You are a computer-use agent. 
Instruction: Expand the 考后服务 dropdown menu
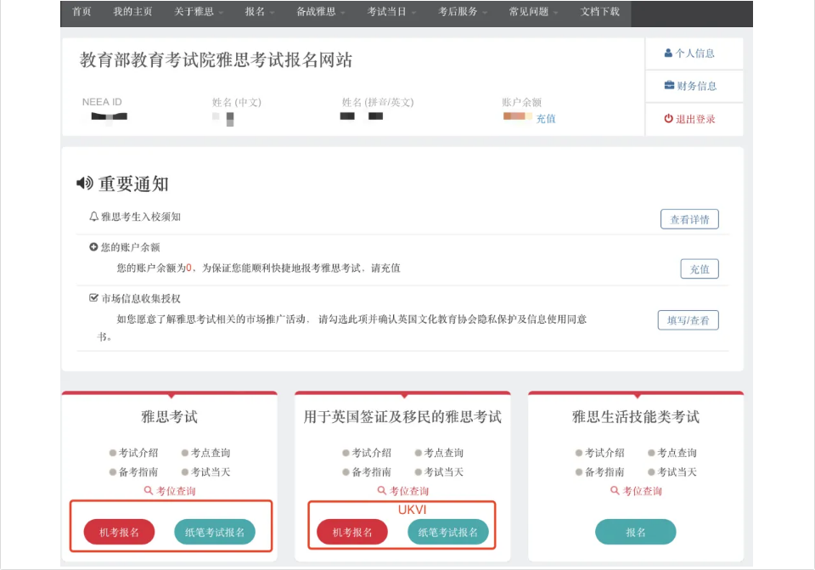(x=463, y=11)
